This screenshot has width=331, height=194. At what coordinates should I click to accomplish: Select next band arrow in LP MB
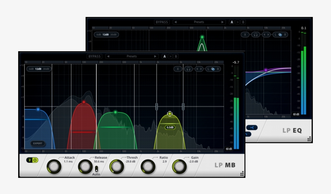point(201,69)
